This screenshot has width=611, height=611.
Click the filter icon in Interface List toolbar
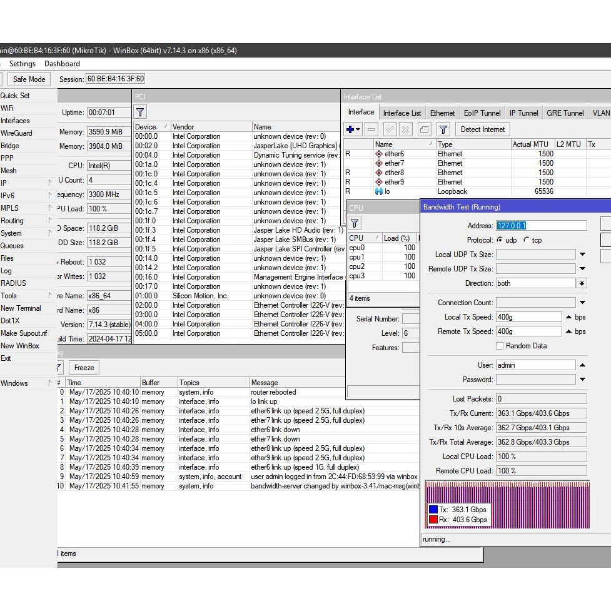(x=443, y=129)
